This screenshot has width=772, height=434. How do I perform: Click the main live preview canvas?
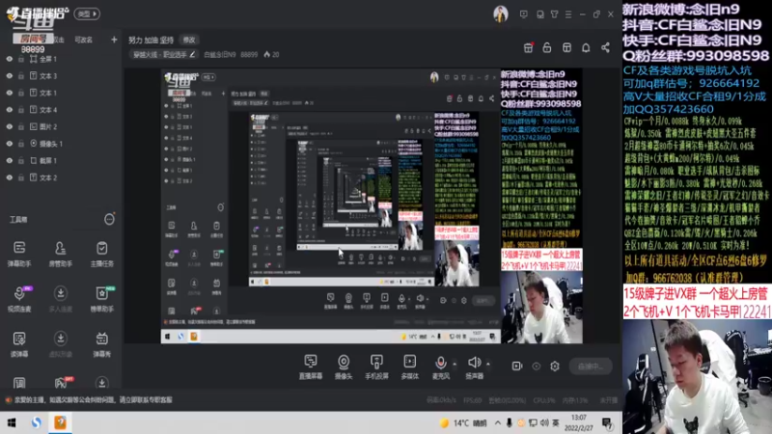372,205
